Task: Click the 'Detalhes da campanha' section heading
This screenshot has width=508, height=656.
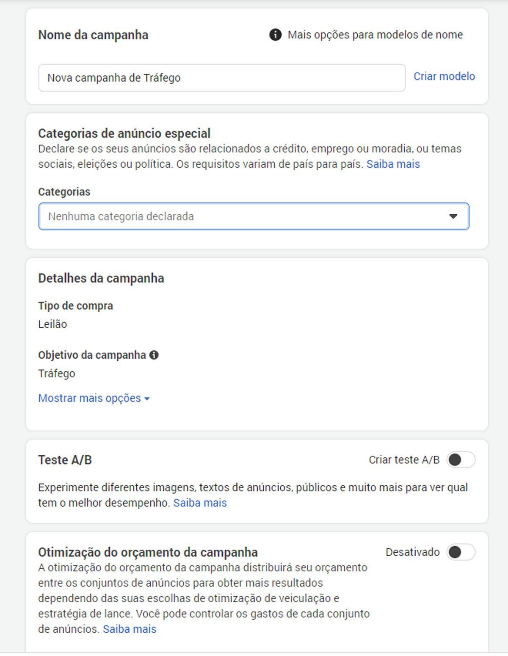Action: [101, 278]
